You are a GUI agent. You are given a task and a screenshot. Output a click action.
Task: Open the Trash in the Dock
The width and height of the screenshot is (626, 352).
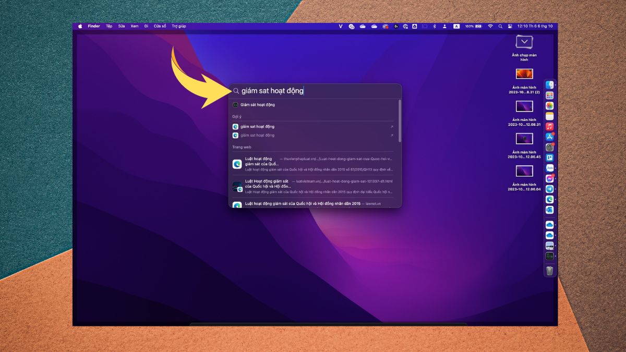point(549,270)
